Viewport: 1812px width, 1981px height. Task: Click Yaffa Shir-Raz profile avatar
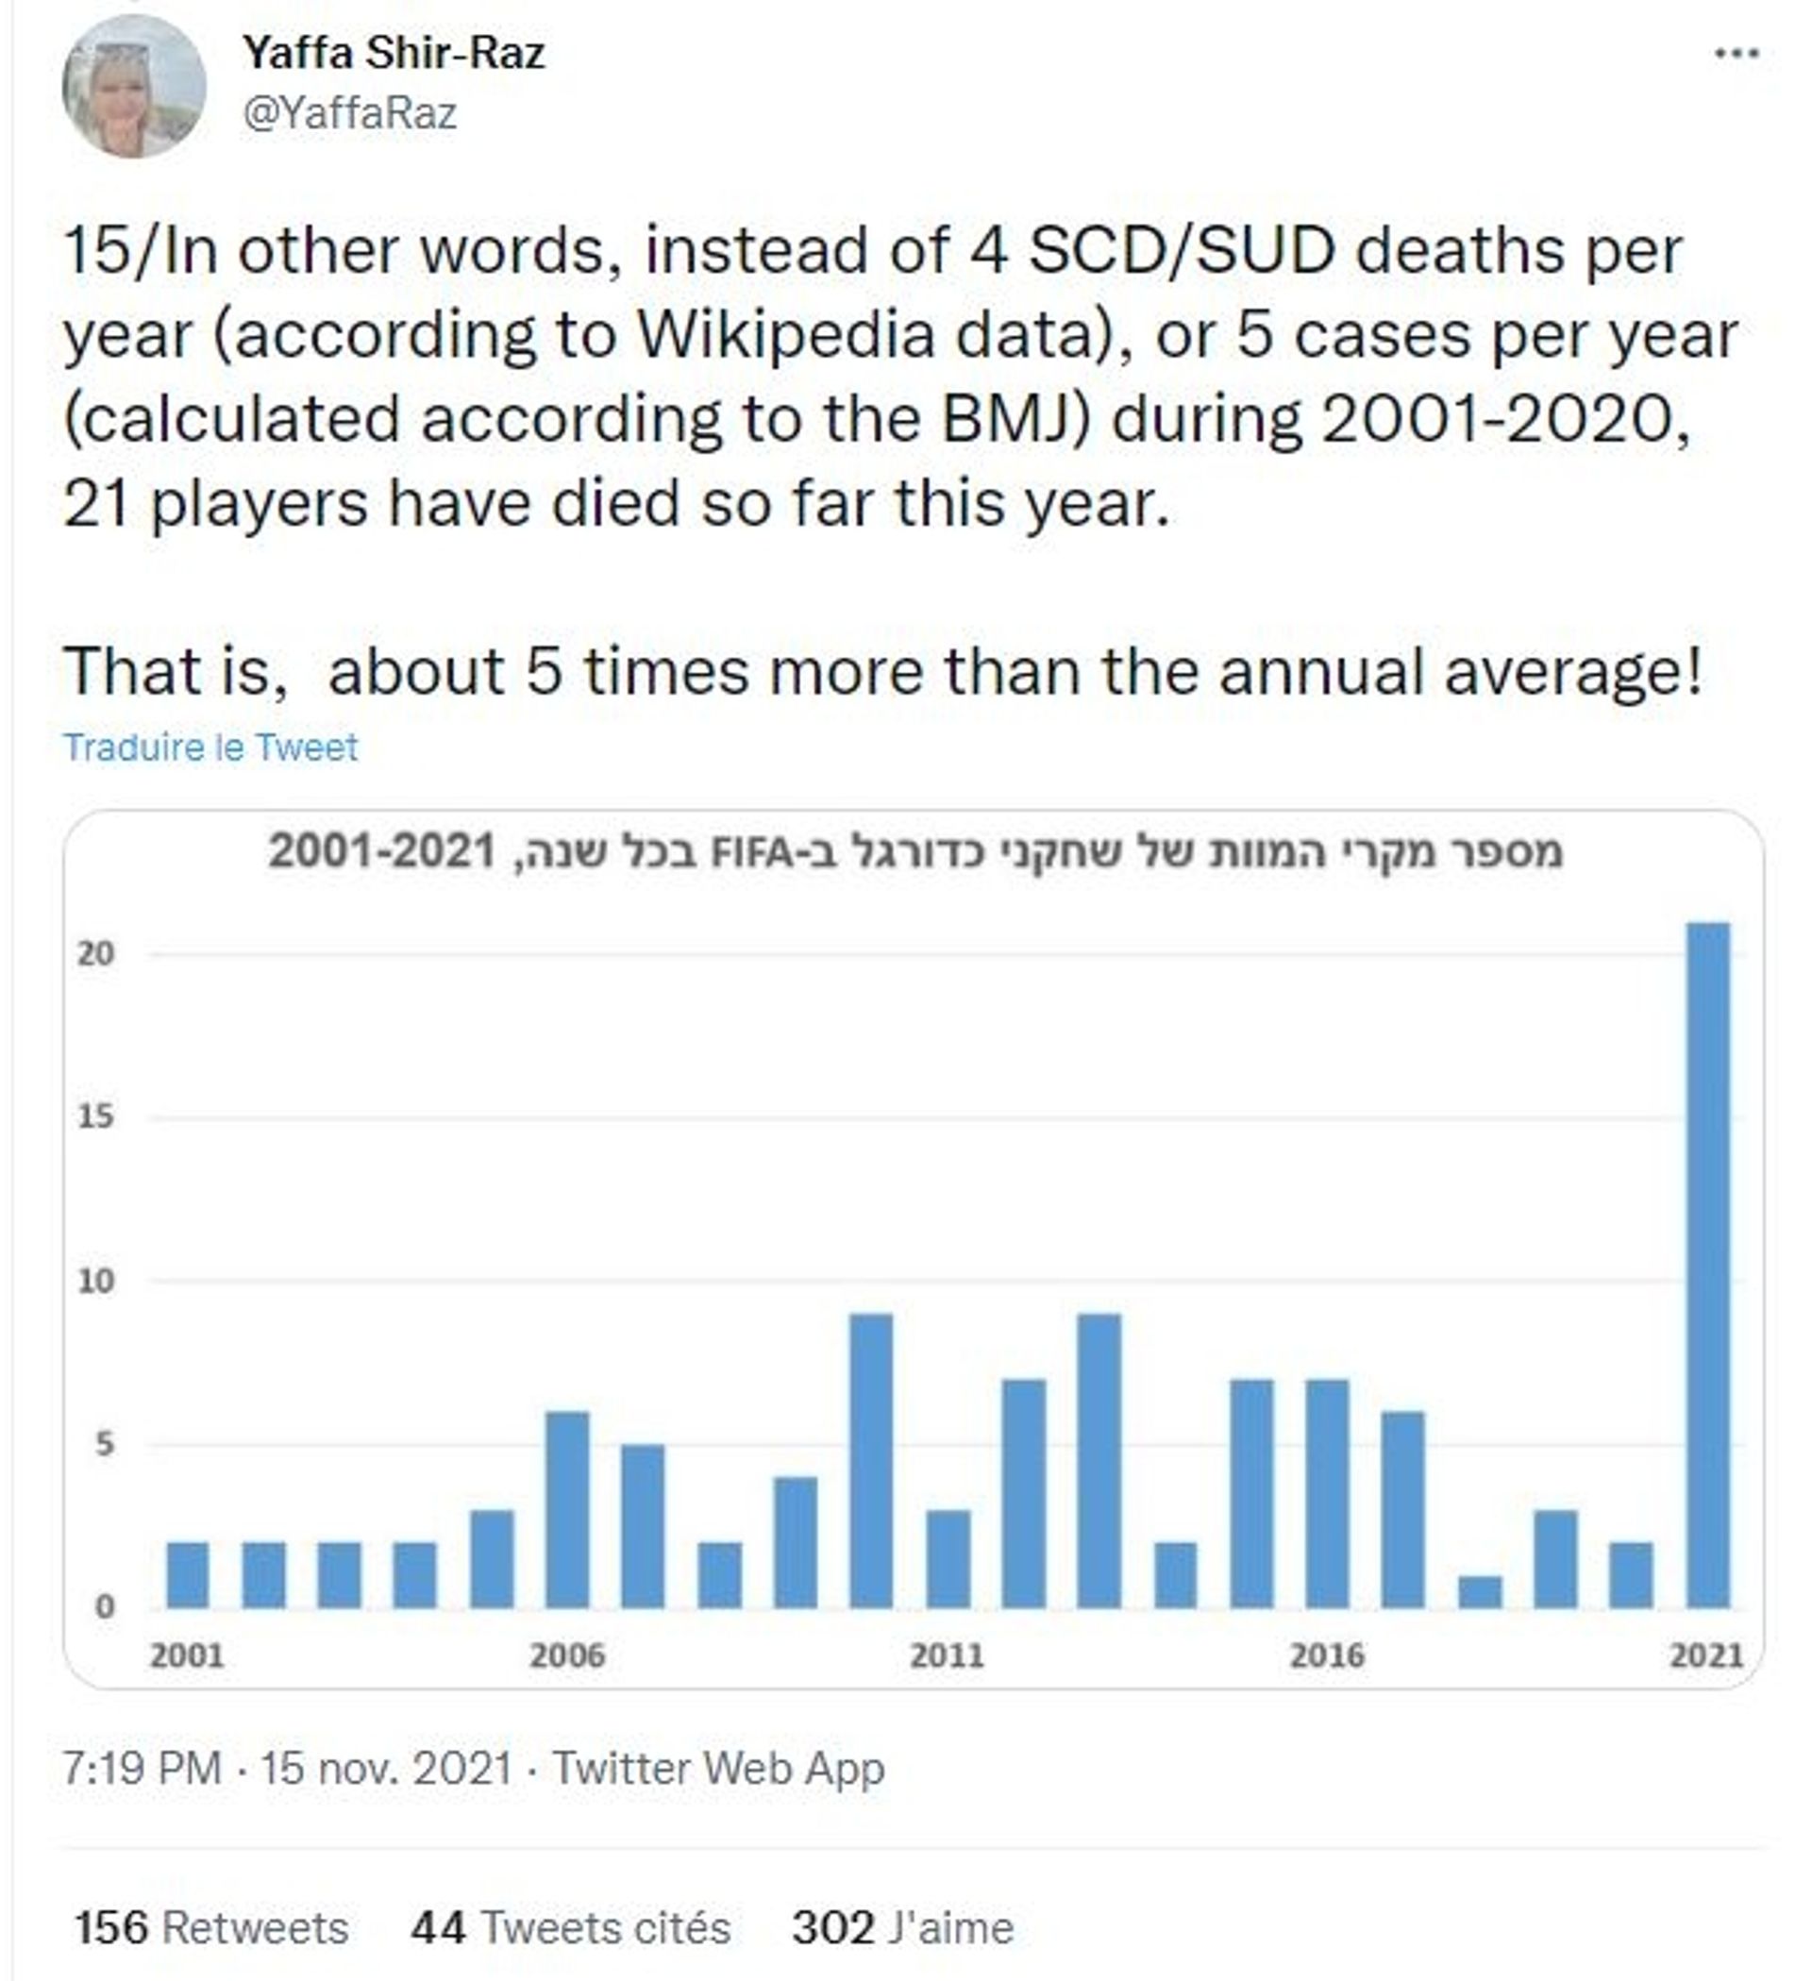134,87
